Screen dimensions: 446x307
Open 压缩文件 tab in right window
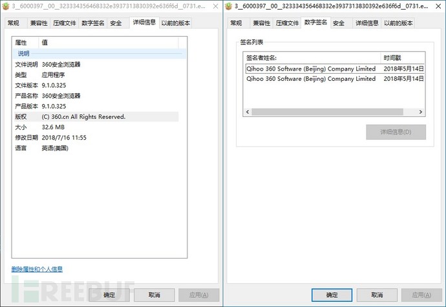(287, 23)
